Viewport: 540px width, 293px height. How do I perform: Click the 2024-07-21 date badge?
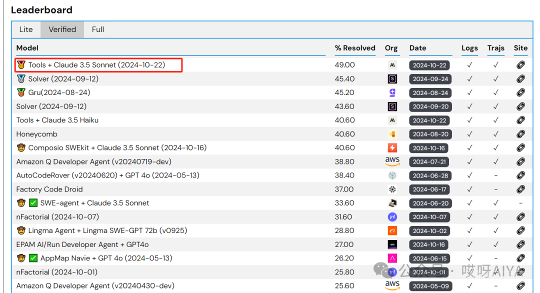coord(429,161)
